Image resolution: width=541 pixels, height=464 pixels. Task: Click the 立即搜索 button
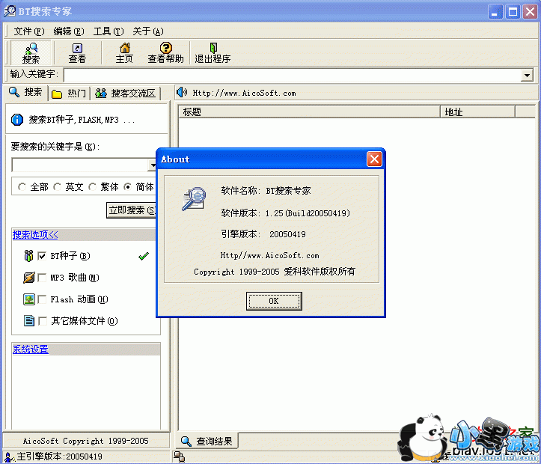coord(131,210)
